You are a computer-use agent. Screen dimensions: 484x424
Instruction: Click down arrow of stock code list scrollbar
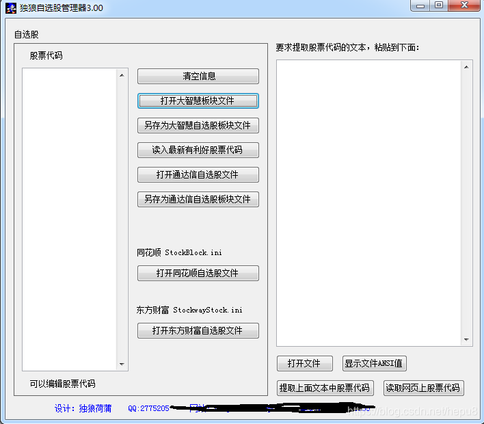[122, 364]
